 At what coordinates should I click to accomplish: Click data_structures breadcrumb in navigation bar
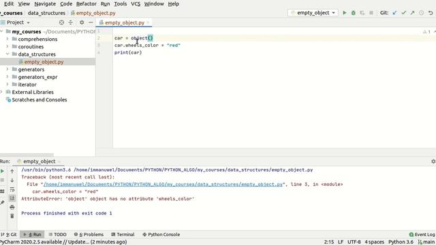pyautogui.click(x=46, y=13)
